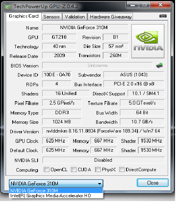The image size is (177, 203).
Task: Close window with red X button
Action: coord(161,5)
